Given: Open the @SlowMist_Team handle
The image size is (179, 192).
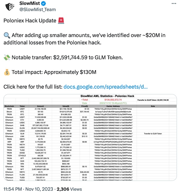Looking at the screenshot, I should pos(38,10).
